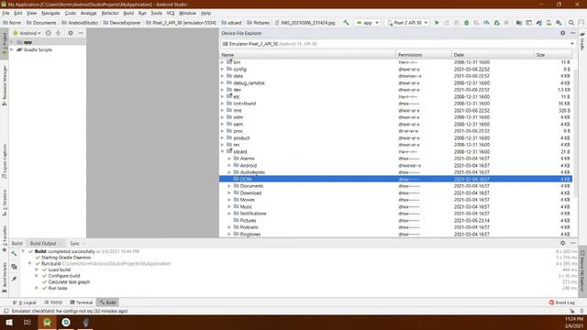The width and height of the screenshot is (587, 330).
Task: Open the Emulator Pixel_2_API_30 device selector
Action: [397, 44]
